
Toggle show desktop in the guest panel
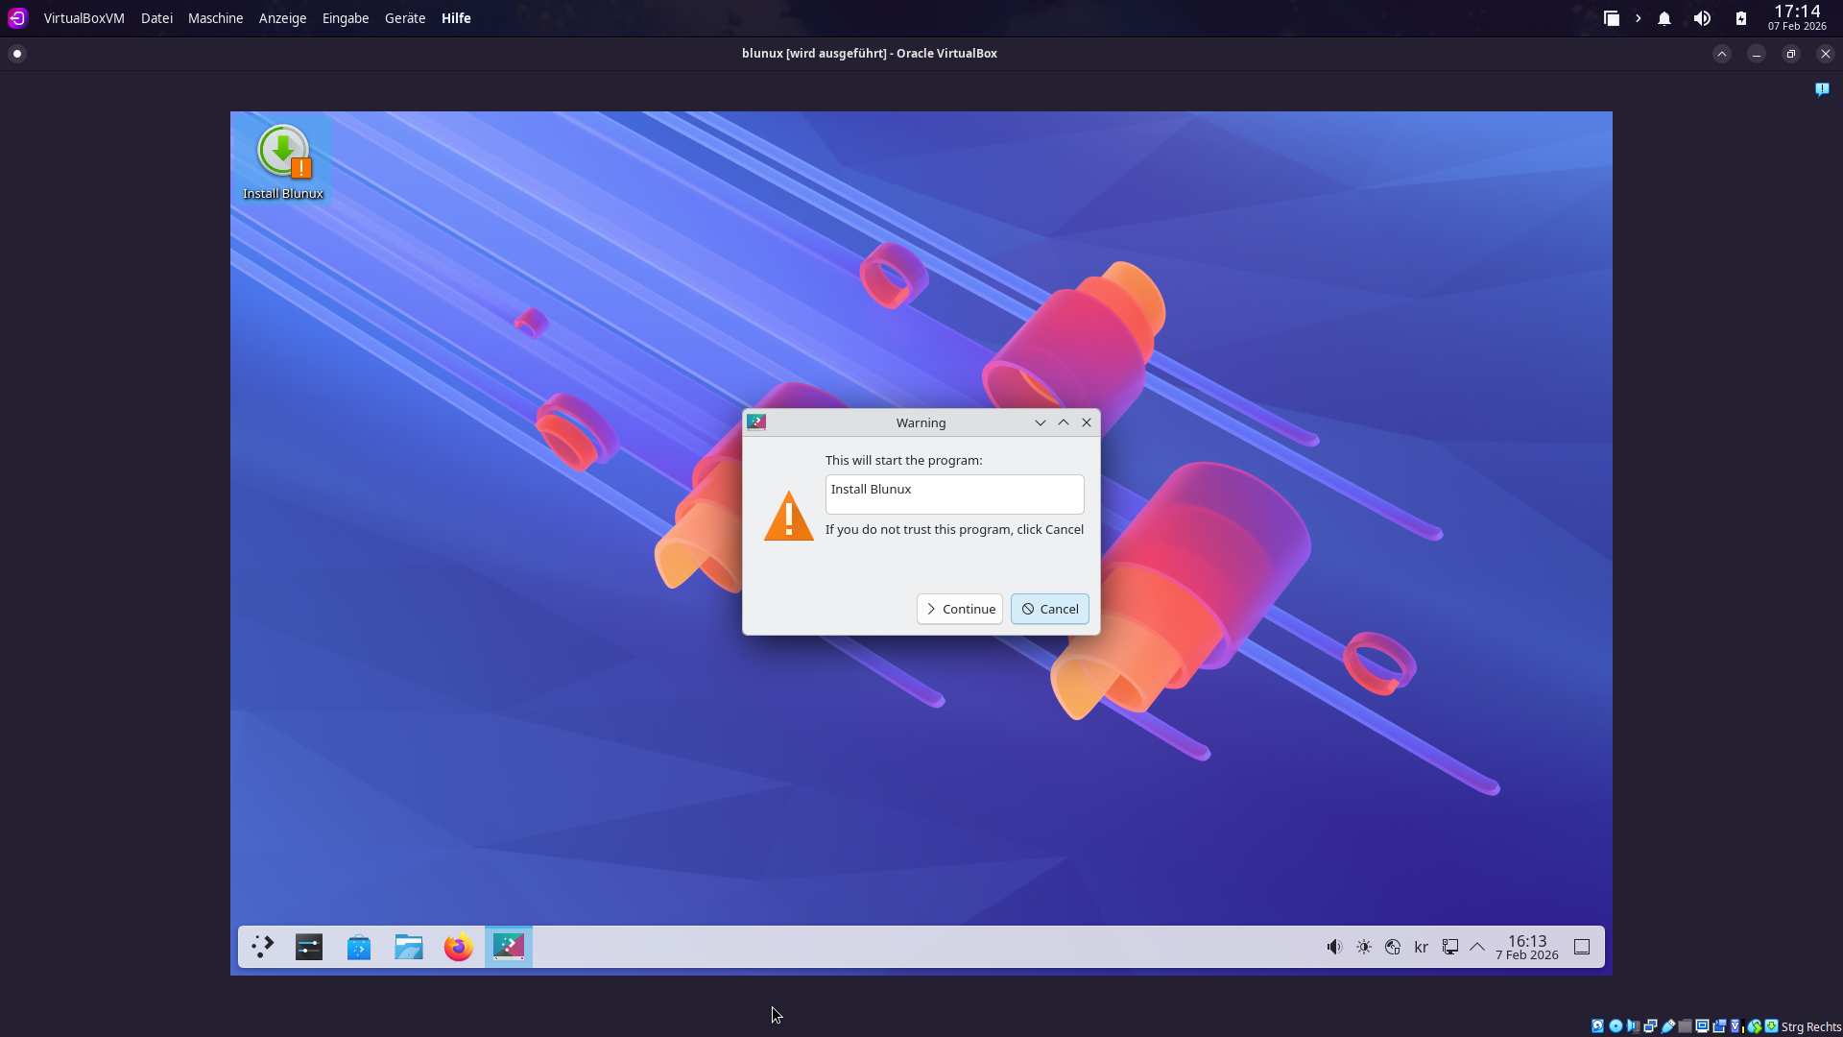[x=1582, y=948]
